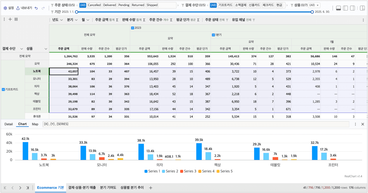Click the sigma icon beside 주문 금액 합계
Screen dimensions: 368x193
click(x=117, y=20)
